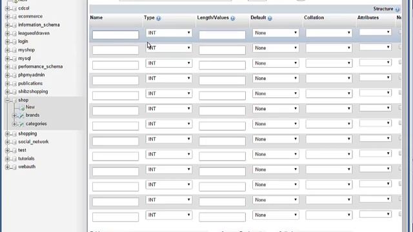
Task: Open the test database
Action: coord(22,150)
